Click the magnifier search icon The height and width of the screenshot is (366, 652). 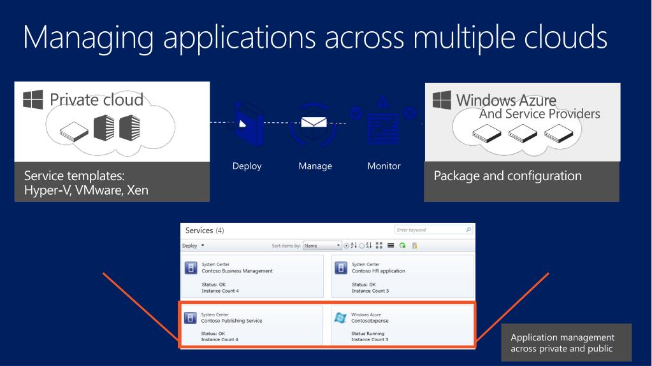point(468,230)
